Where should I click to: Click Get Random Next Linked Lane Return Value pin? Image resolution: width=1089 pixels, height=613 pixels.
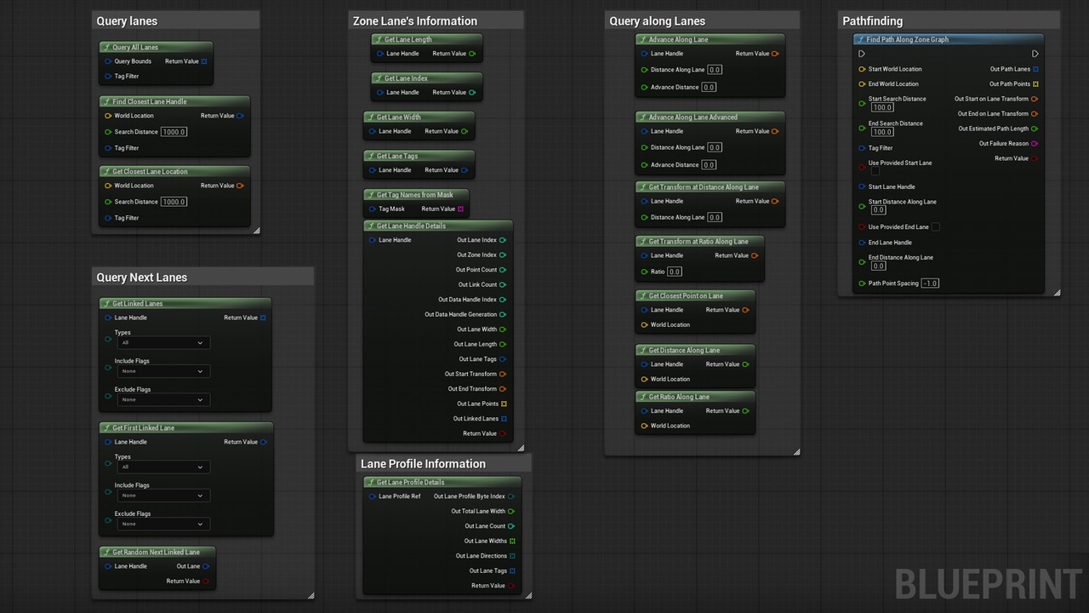pyautogui.click(x=206, y=581)
